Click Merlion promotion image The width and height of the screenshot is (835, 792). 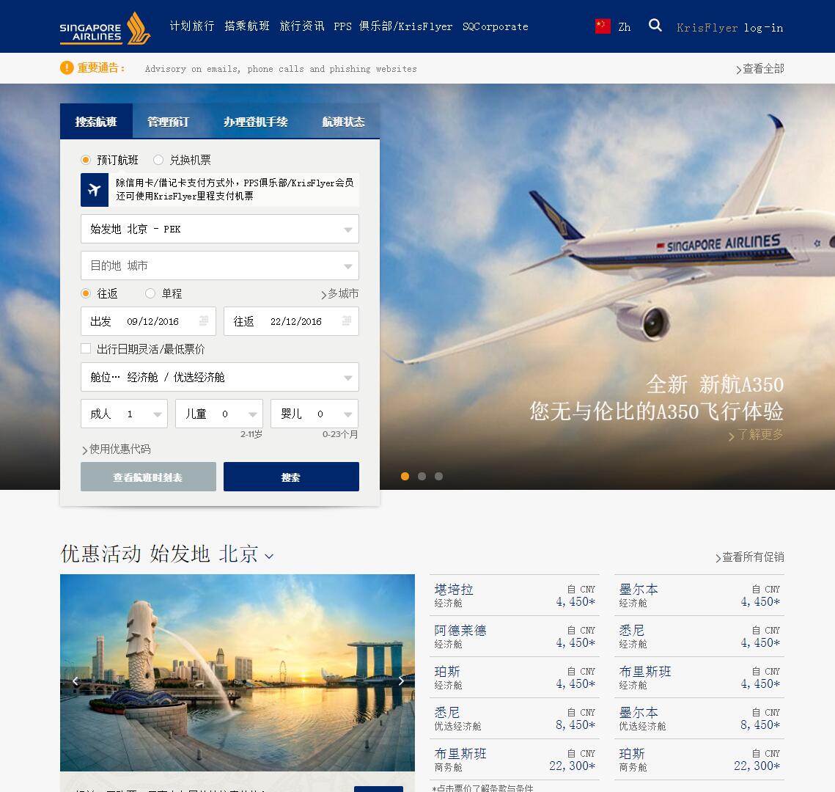(238, 672)
